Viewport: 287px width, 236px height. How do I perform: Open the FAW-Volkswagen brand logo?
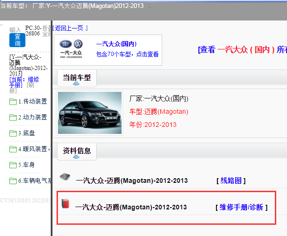(71, 49)
